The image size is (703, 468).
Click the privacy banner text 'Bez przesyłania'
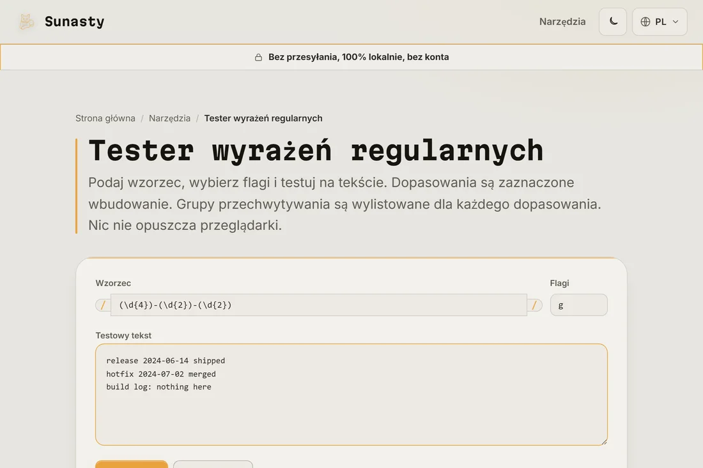click(x=303, y=57)
